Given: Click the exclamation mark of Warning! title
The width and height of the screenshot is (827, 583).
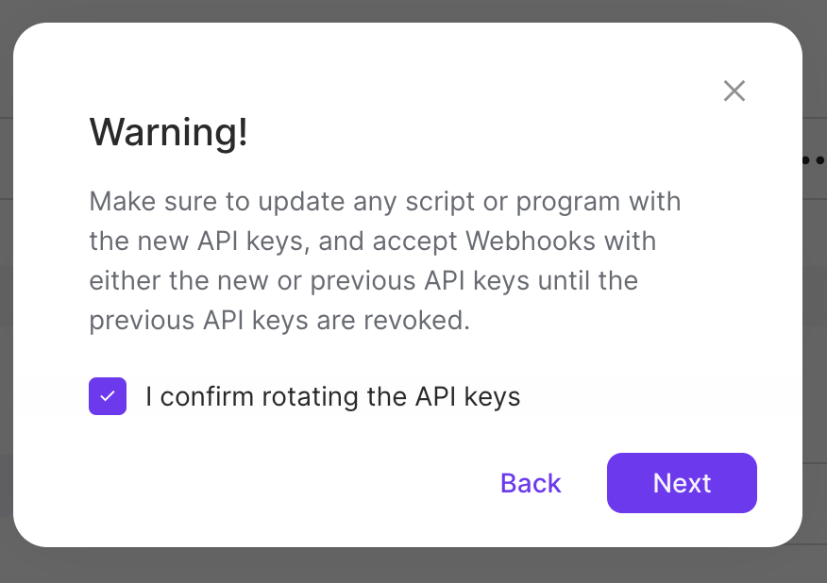Looking at the screenshot, I should [243, 132].
